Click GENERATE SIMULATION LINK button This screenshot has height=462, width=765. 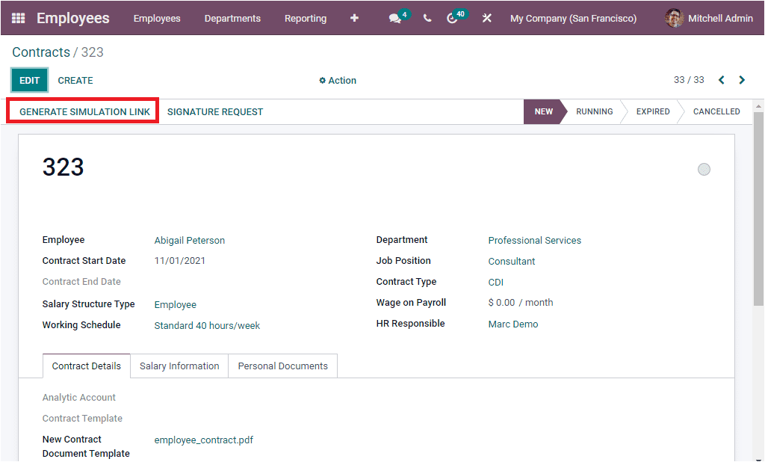click(82, 111)
